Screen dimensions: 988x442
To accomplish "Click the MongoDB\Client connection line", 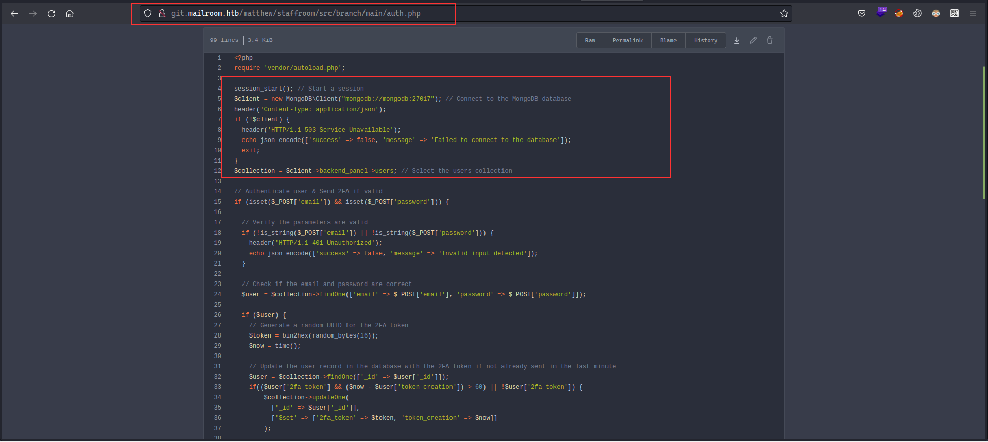I will [403, 99].
